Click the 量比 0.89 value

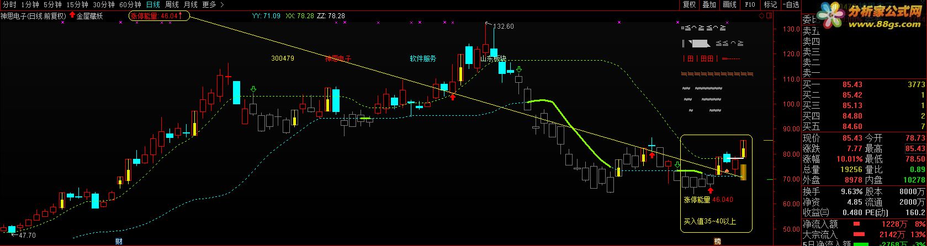tap(918, 169)
